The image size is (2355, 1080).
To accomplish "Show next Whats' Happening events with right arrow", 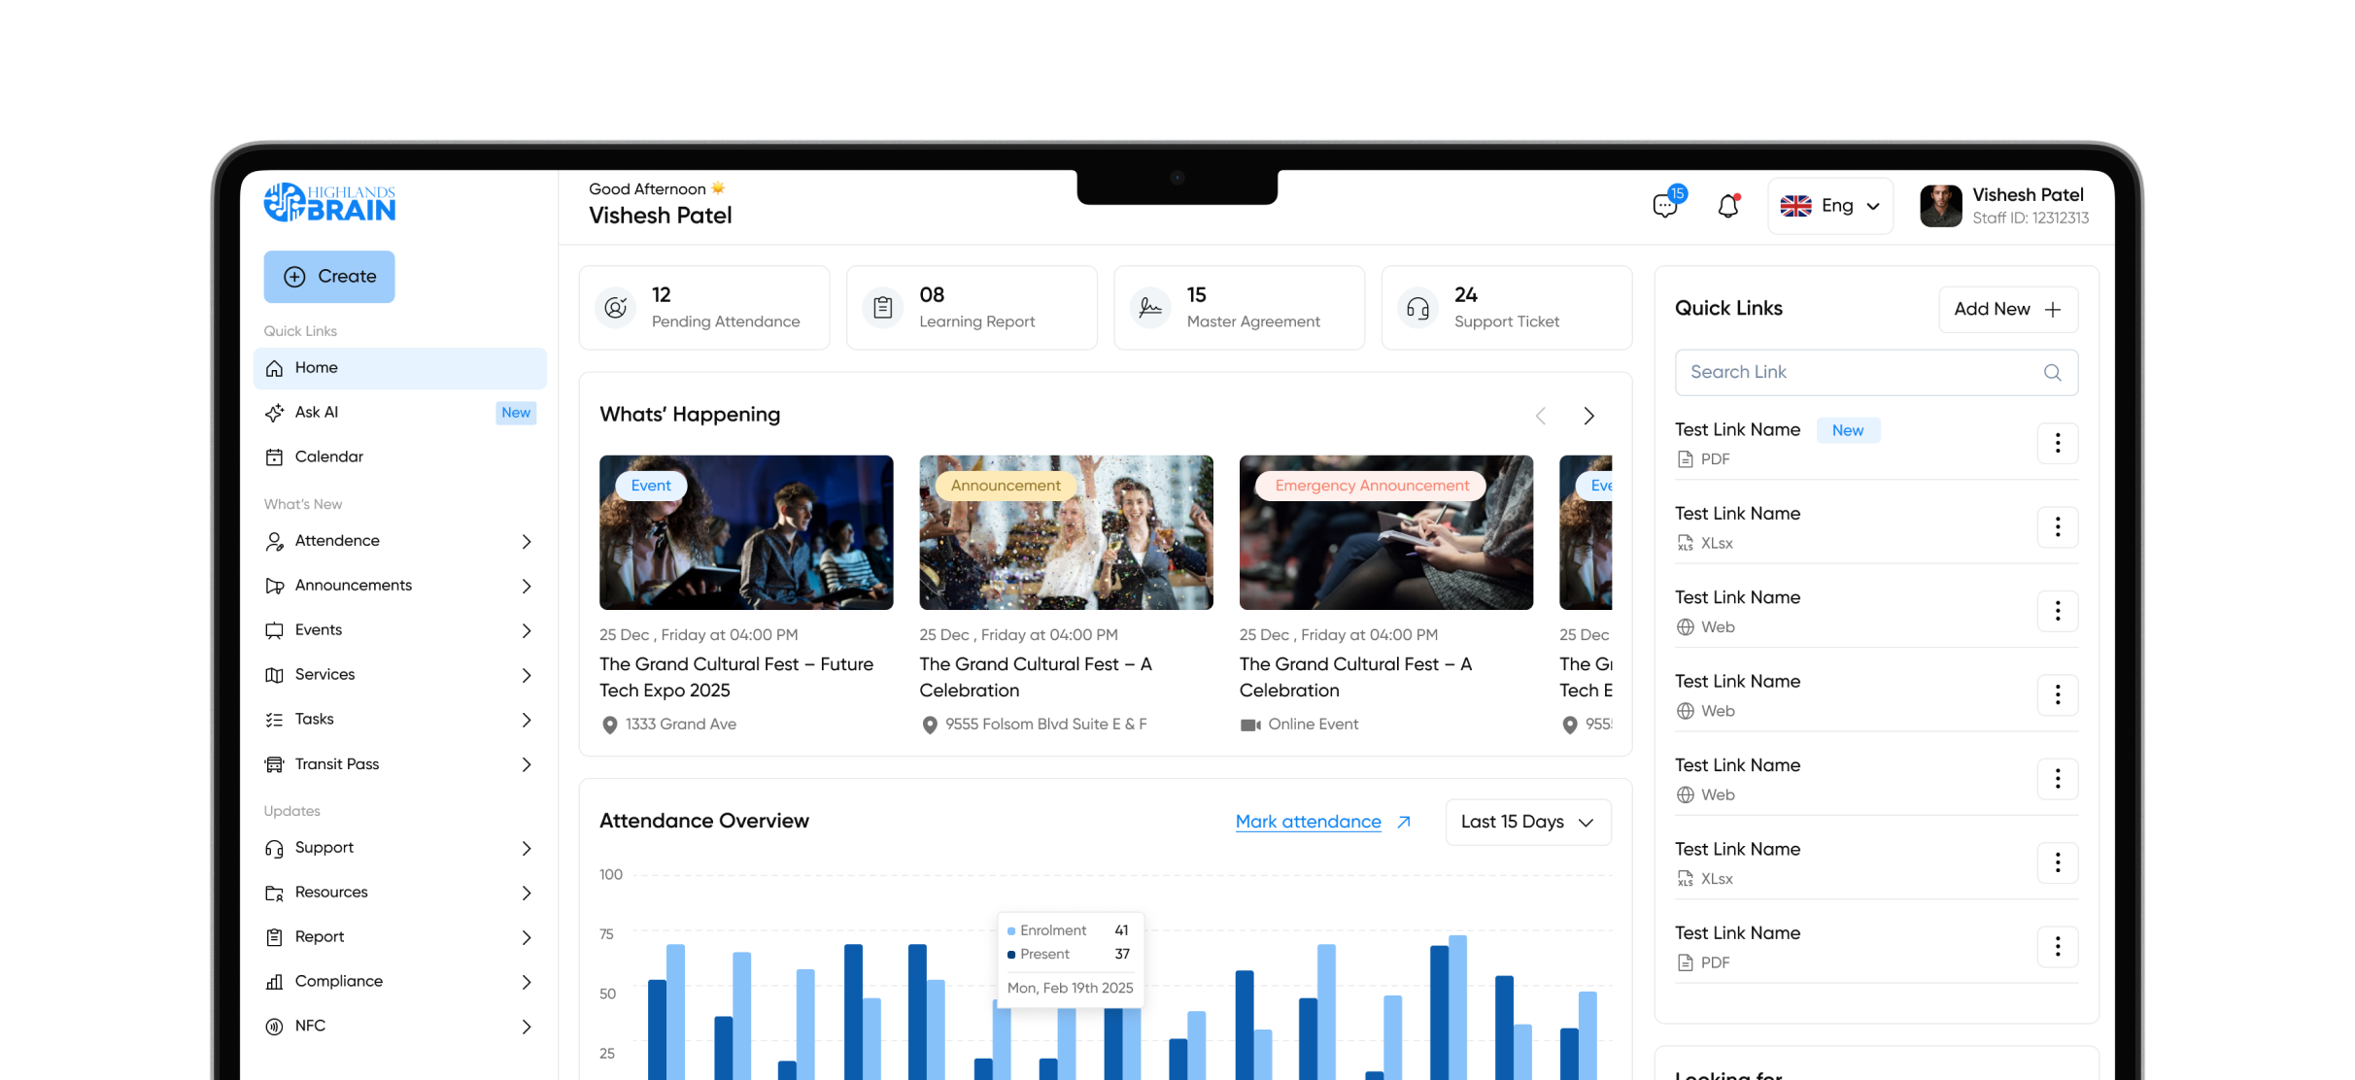I will (x=1588, y=416).
